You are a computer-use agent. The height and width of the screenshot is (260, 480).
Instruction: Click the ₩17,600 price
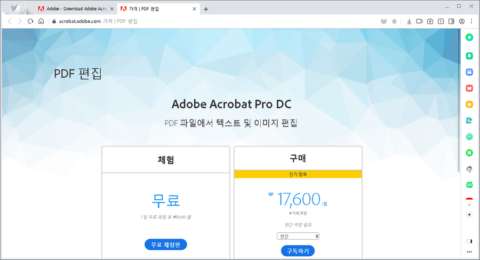point(298,199)
